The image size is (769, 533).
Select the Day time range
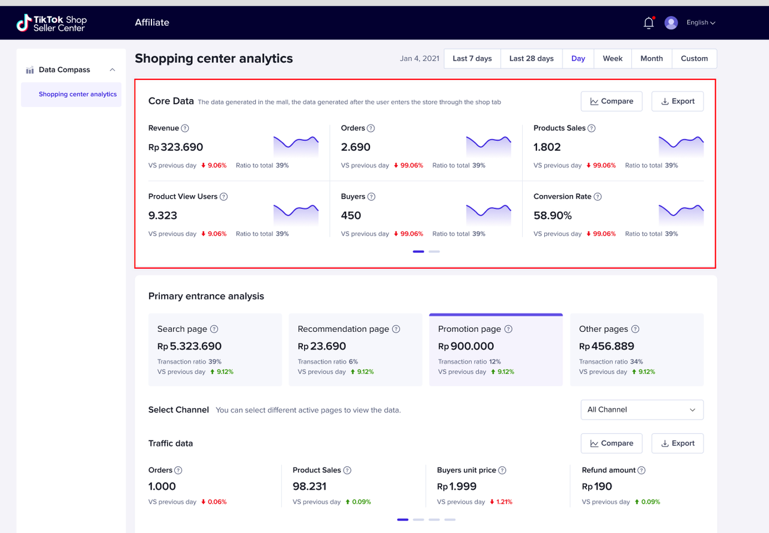point(578,59)
